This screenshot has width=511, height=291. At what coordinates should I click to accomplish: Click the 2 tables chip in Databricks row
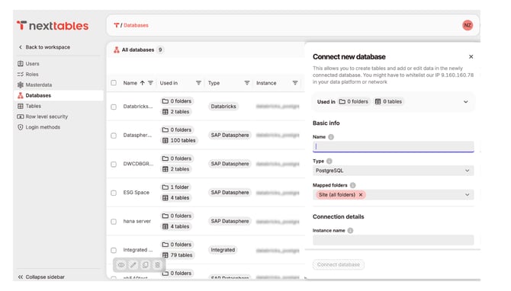pyautogui.click(x=175, y=112)
